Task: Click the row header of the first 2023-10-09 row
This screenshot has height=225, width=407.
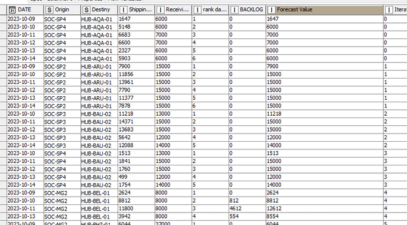Action: [x=3, y=19]
